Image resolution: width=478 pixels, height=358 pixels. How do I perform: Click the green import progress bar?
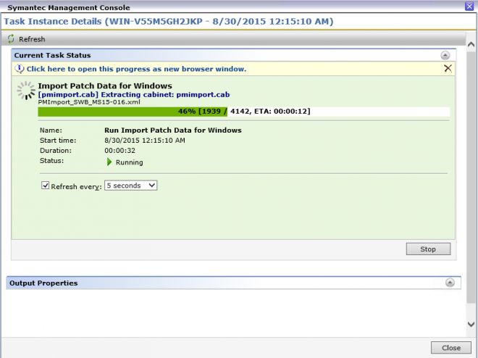pos(244,112)
